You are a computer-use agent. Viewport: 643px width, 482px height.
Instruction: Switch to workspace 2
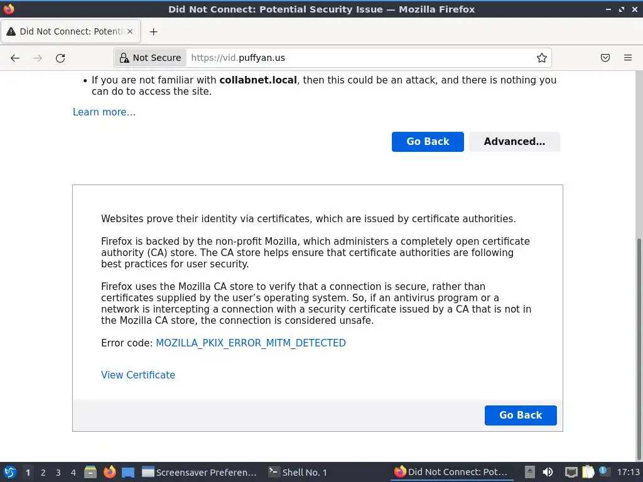click(43, 473)
